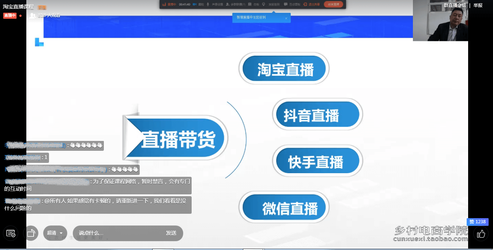Screen dimensions: 493x250
Task: Click 发送 to send the message
Action: click(x=171, y=233)
